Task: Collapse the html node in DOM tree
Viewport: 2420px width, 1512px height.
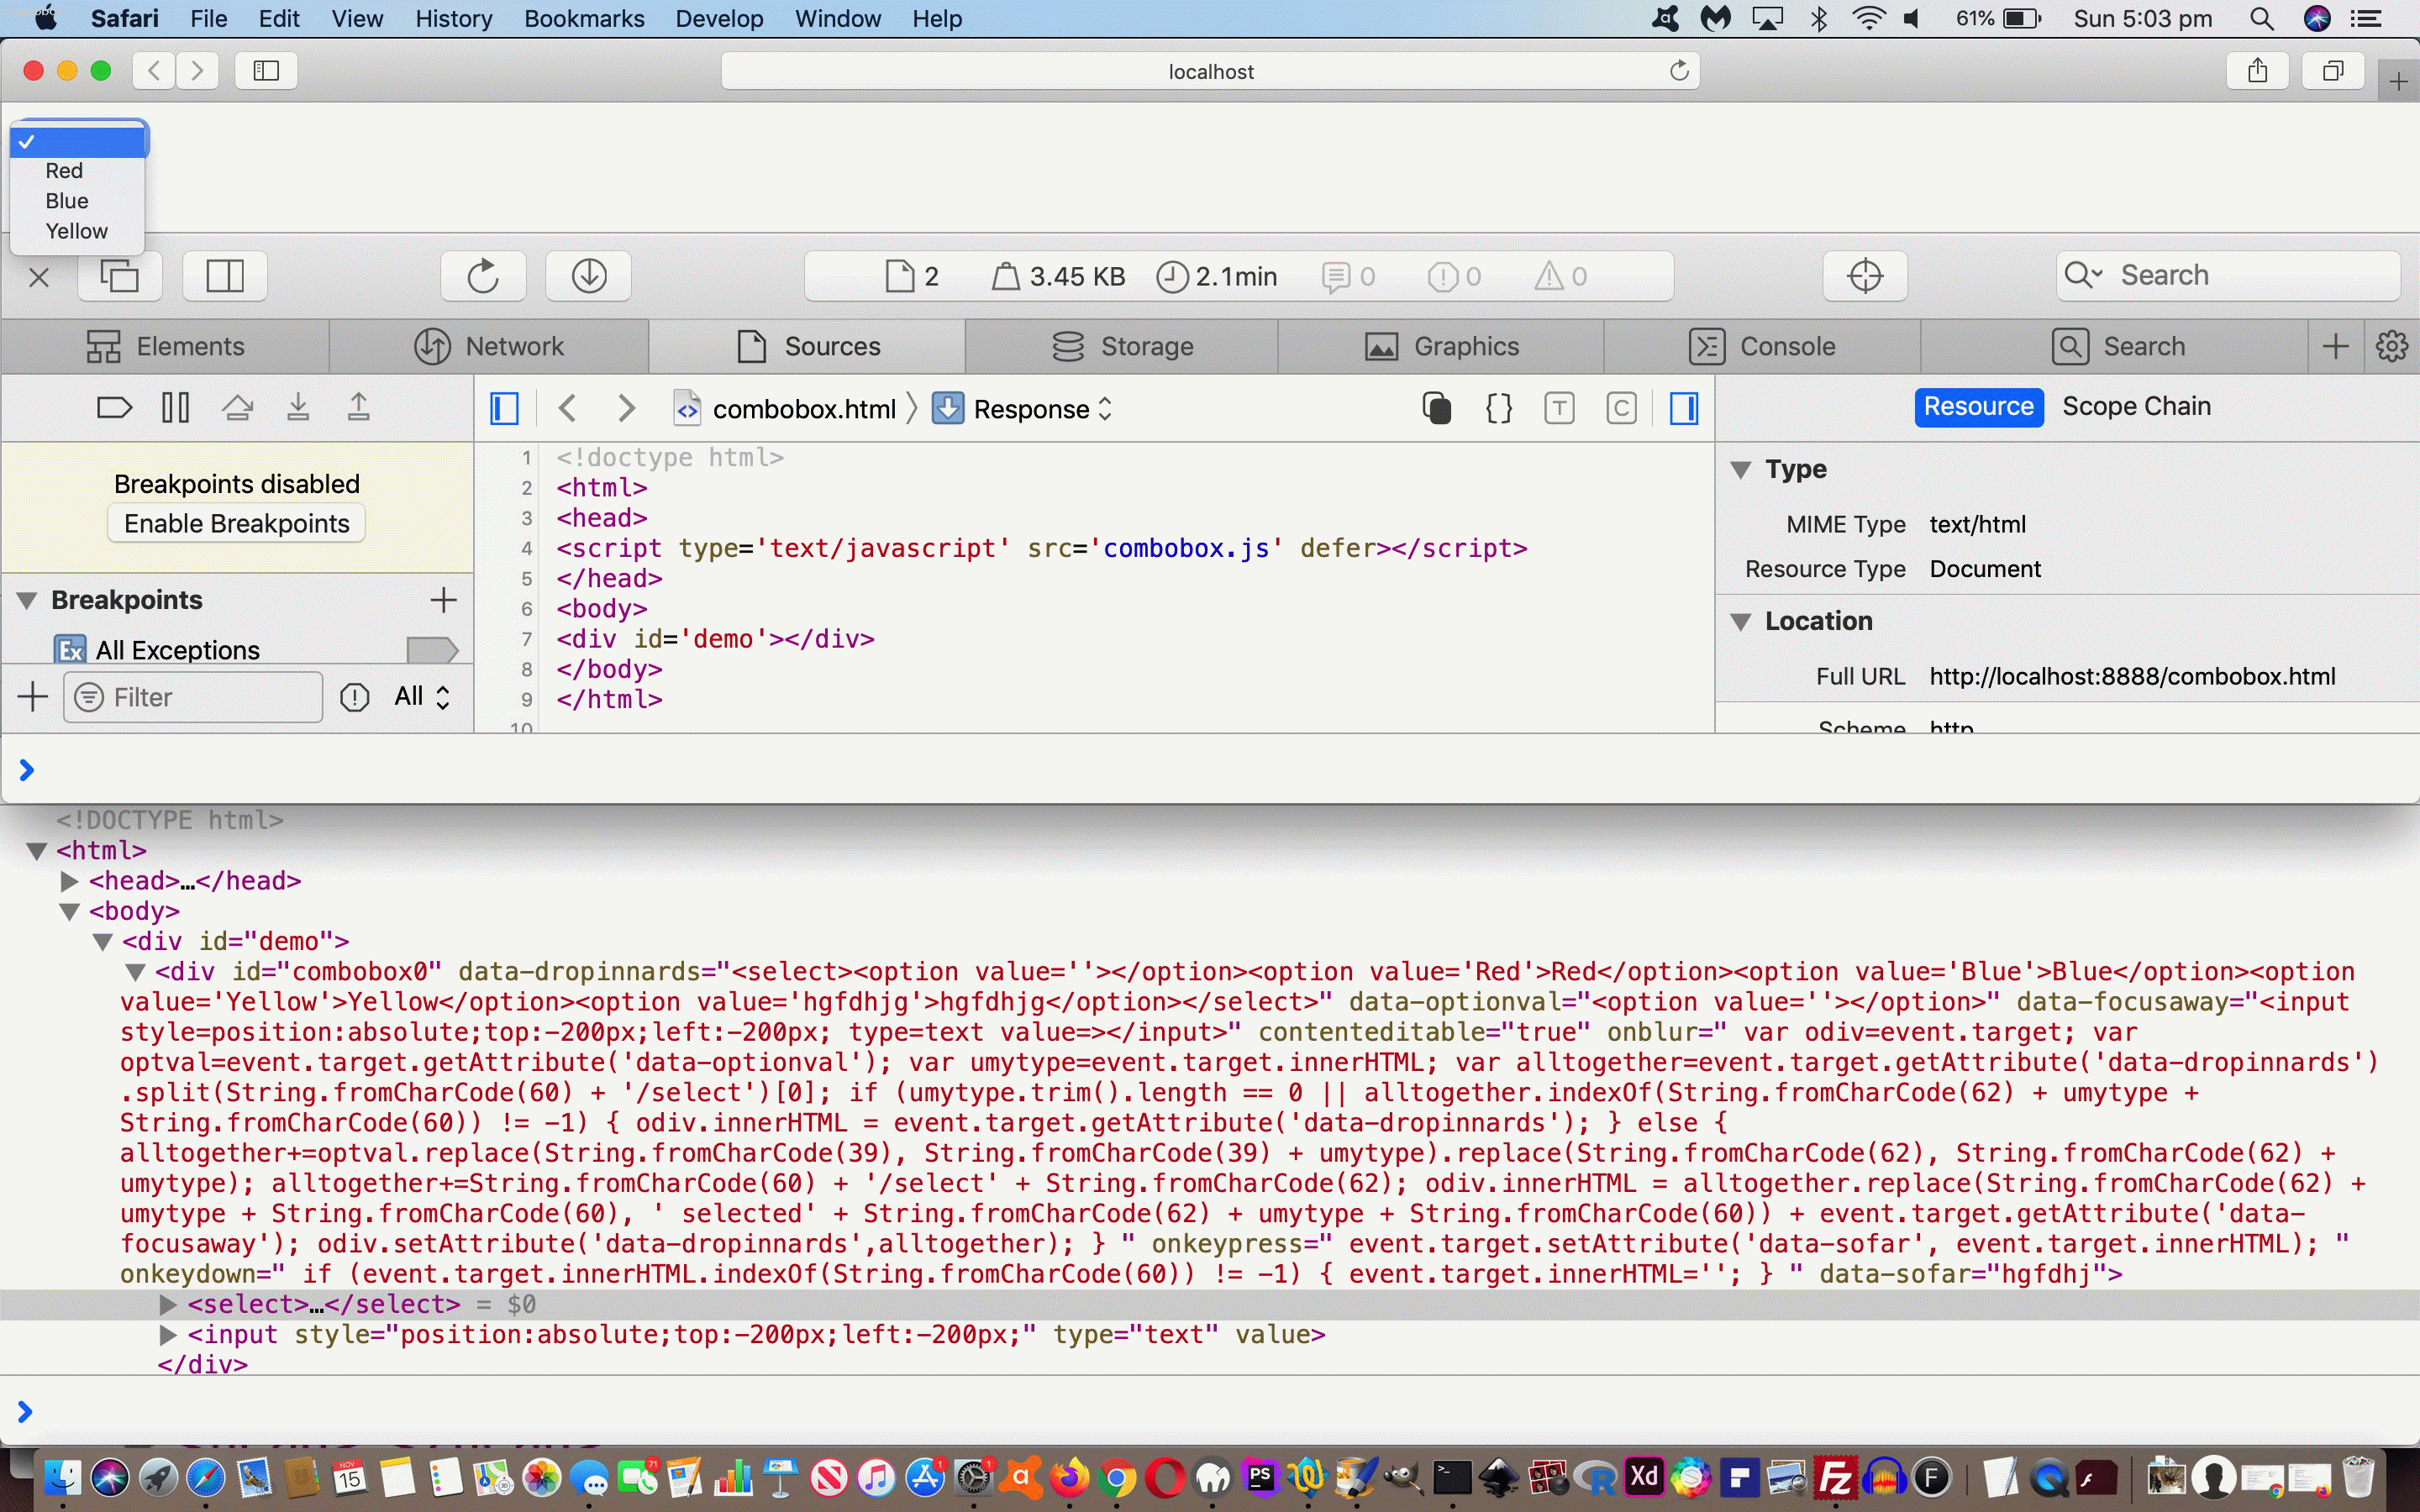Action: click(37, 851)
